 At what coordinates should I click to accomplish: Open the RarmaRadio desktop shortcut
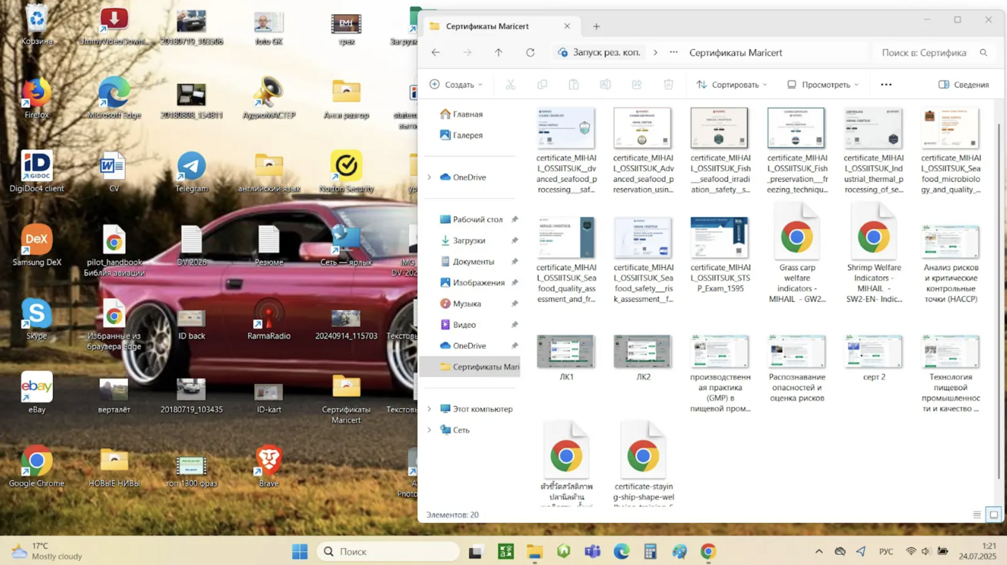(x=269, y=320)
